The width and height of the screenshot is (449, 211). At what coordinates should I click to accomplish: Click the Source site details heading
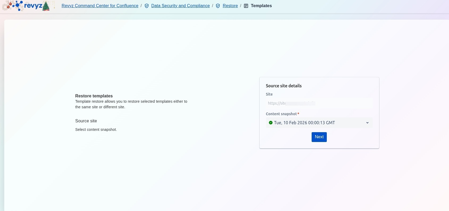click(x=283, y=86)
